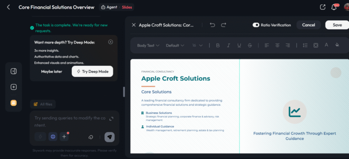
Task: Open the Body Text style dropdown
Action: click(x=148, y=46)
